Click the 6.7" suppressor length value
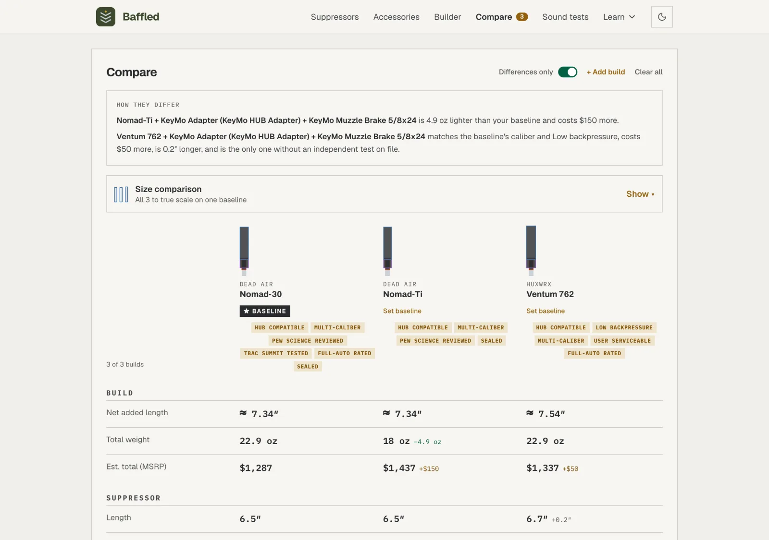 click(x=537, y=519)
